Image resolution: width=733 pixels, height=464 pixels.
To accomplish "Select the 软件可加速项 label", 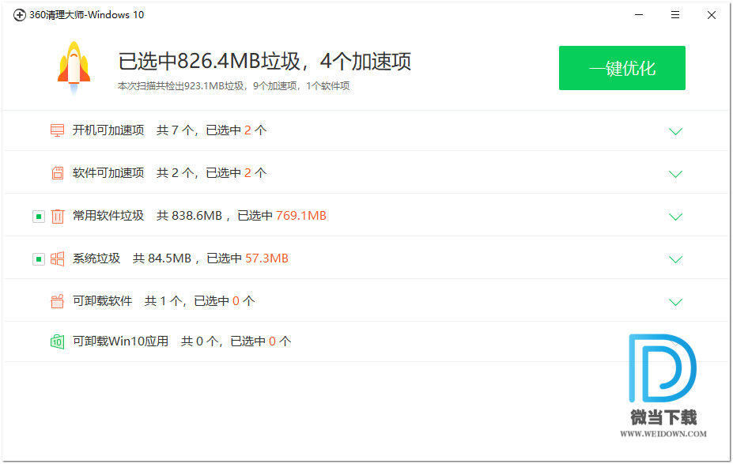I will [108, 173].
